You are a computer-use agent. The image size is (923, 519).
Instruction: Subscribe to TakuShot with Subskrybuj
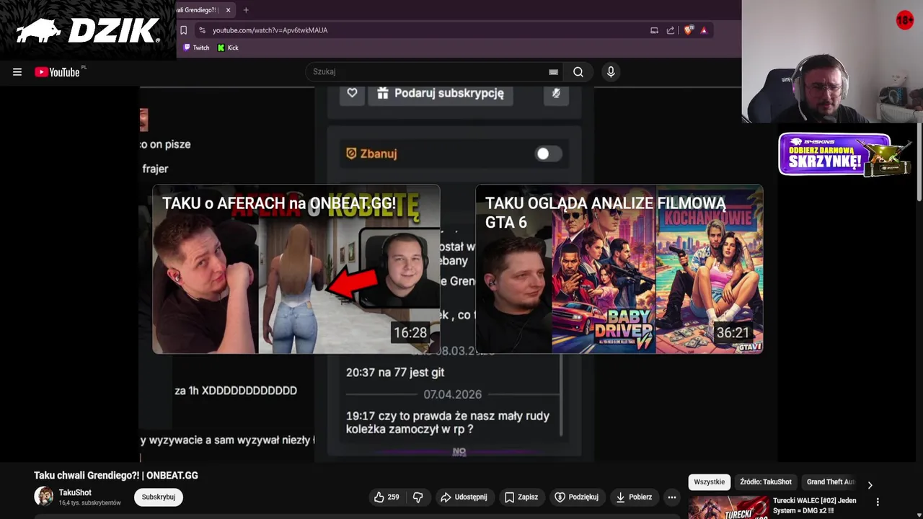click(159, 497)
